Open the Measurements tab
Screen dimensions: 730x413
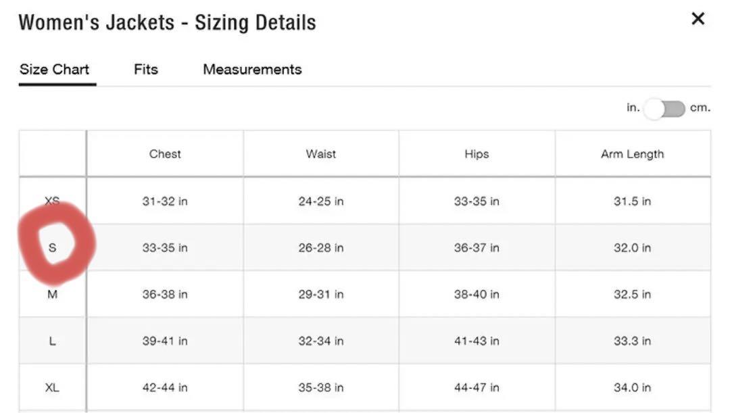point(252,70)
